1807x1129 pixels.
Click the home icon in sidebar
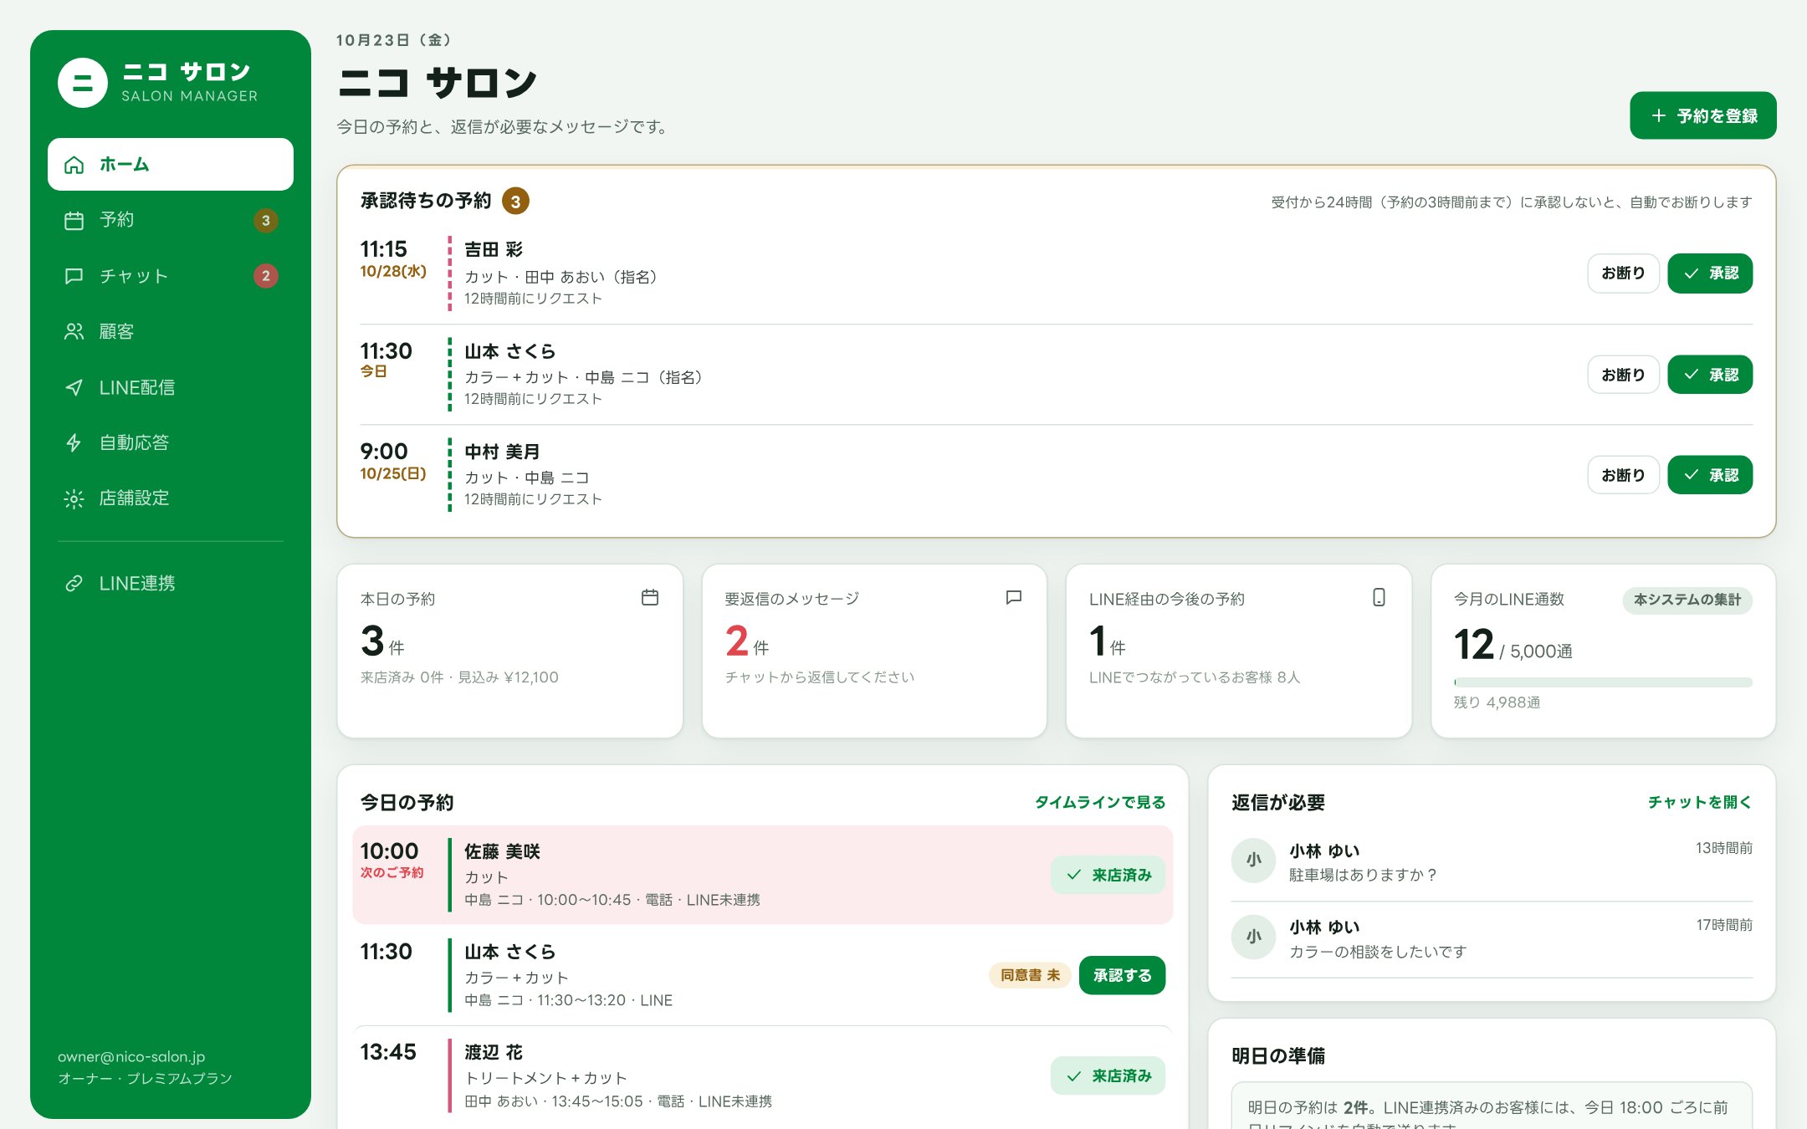point(74,165)
